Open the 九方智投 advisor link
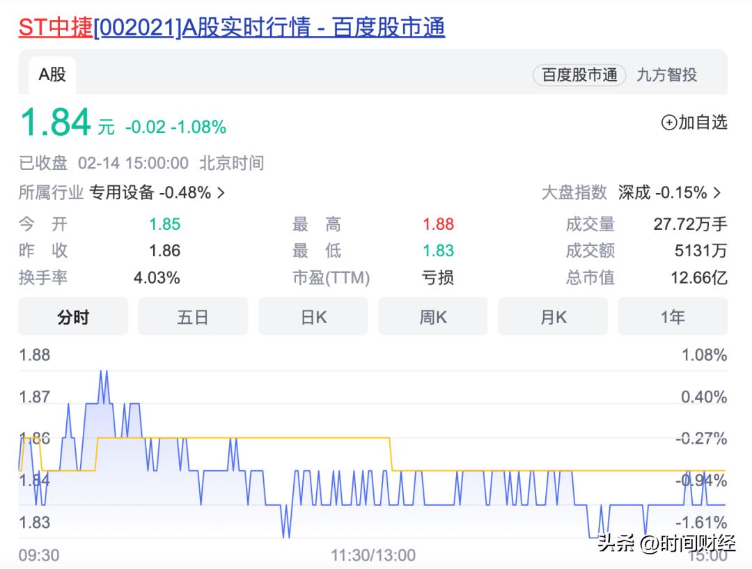Image resolution: width=752 pixels, height=569 pixels. [667, 75]
